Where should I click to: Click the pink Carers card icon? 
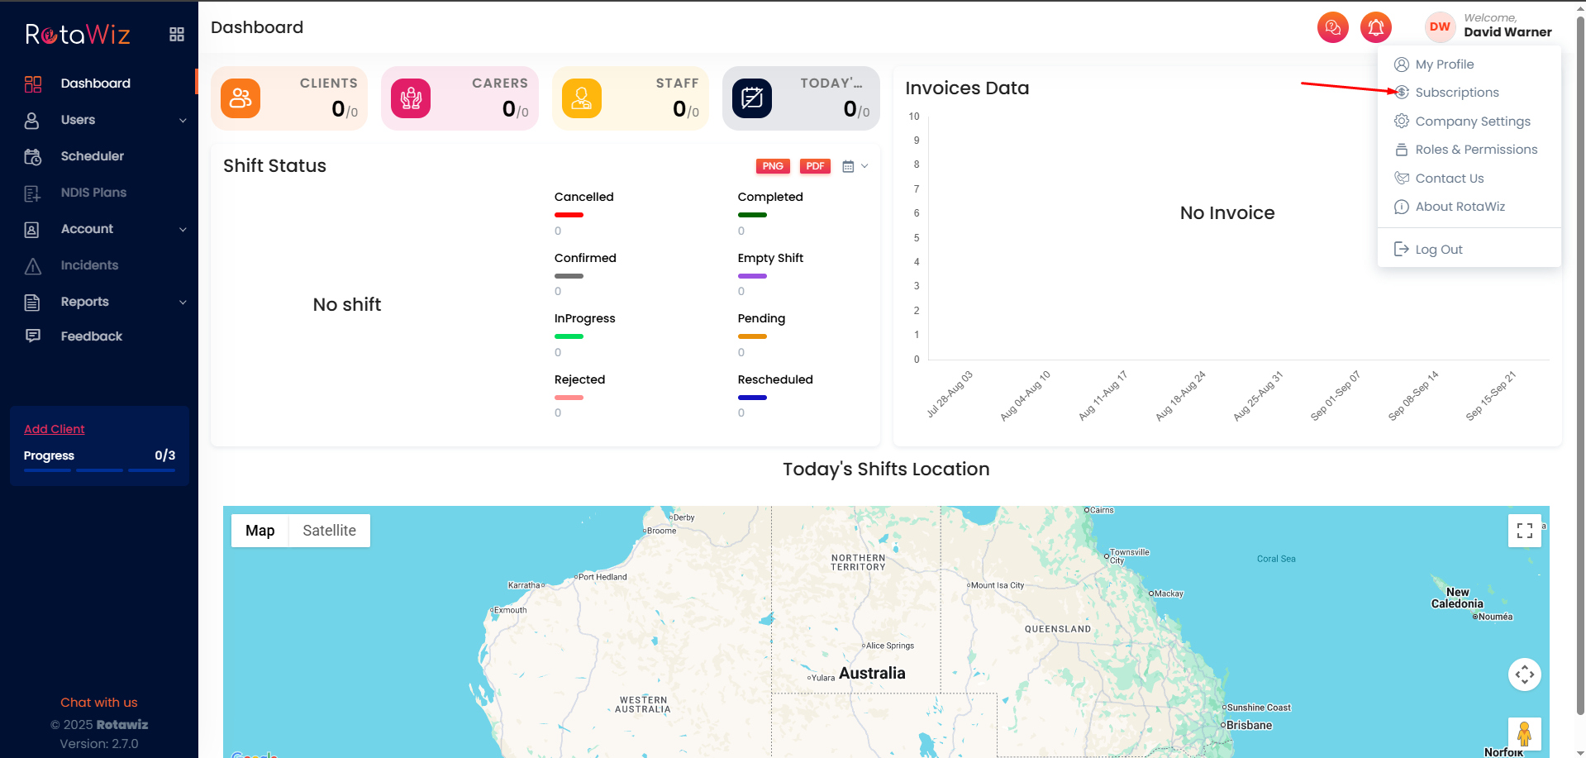coord(411,98)
